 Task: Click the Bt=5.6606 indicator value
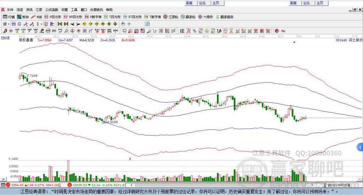tap(128, 40)
